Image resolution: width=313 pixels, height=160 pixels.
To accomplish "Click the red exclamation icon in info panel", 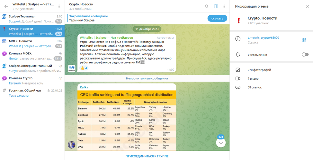I will pos(238,21).
